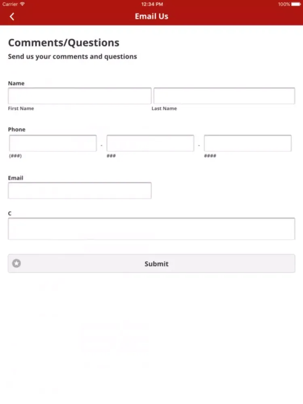This screenshot has width=303, height=404.
Task: Focus the Last Name input field
Action: [224, 96]
